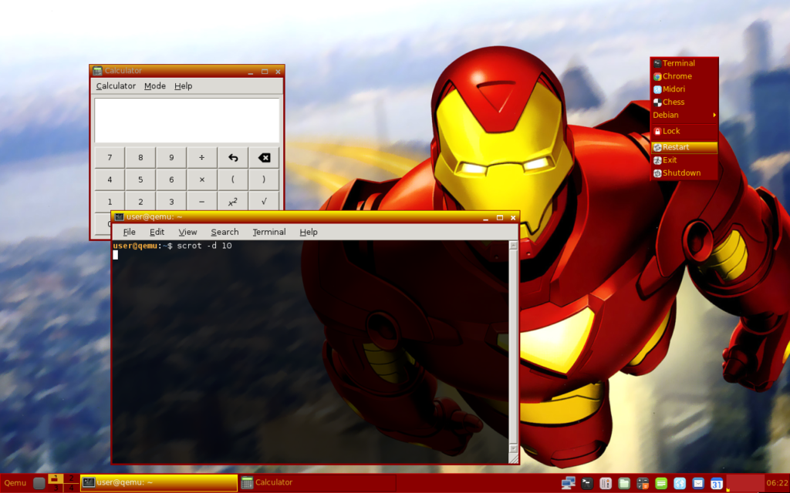Click the calculator's display entry field
The width and height of the screenshot is (790, 493).
point(187,120)
